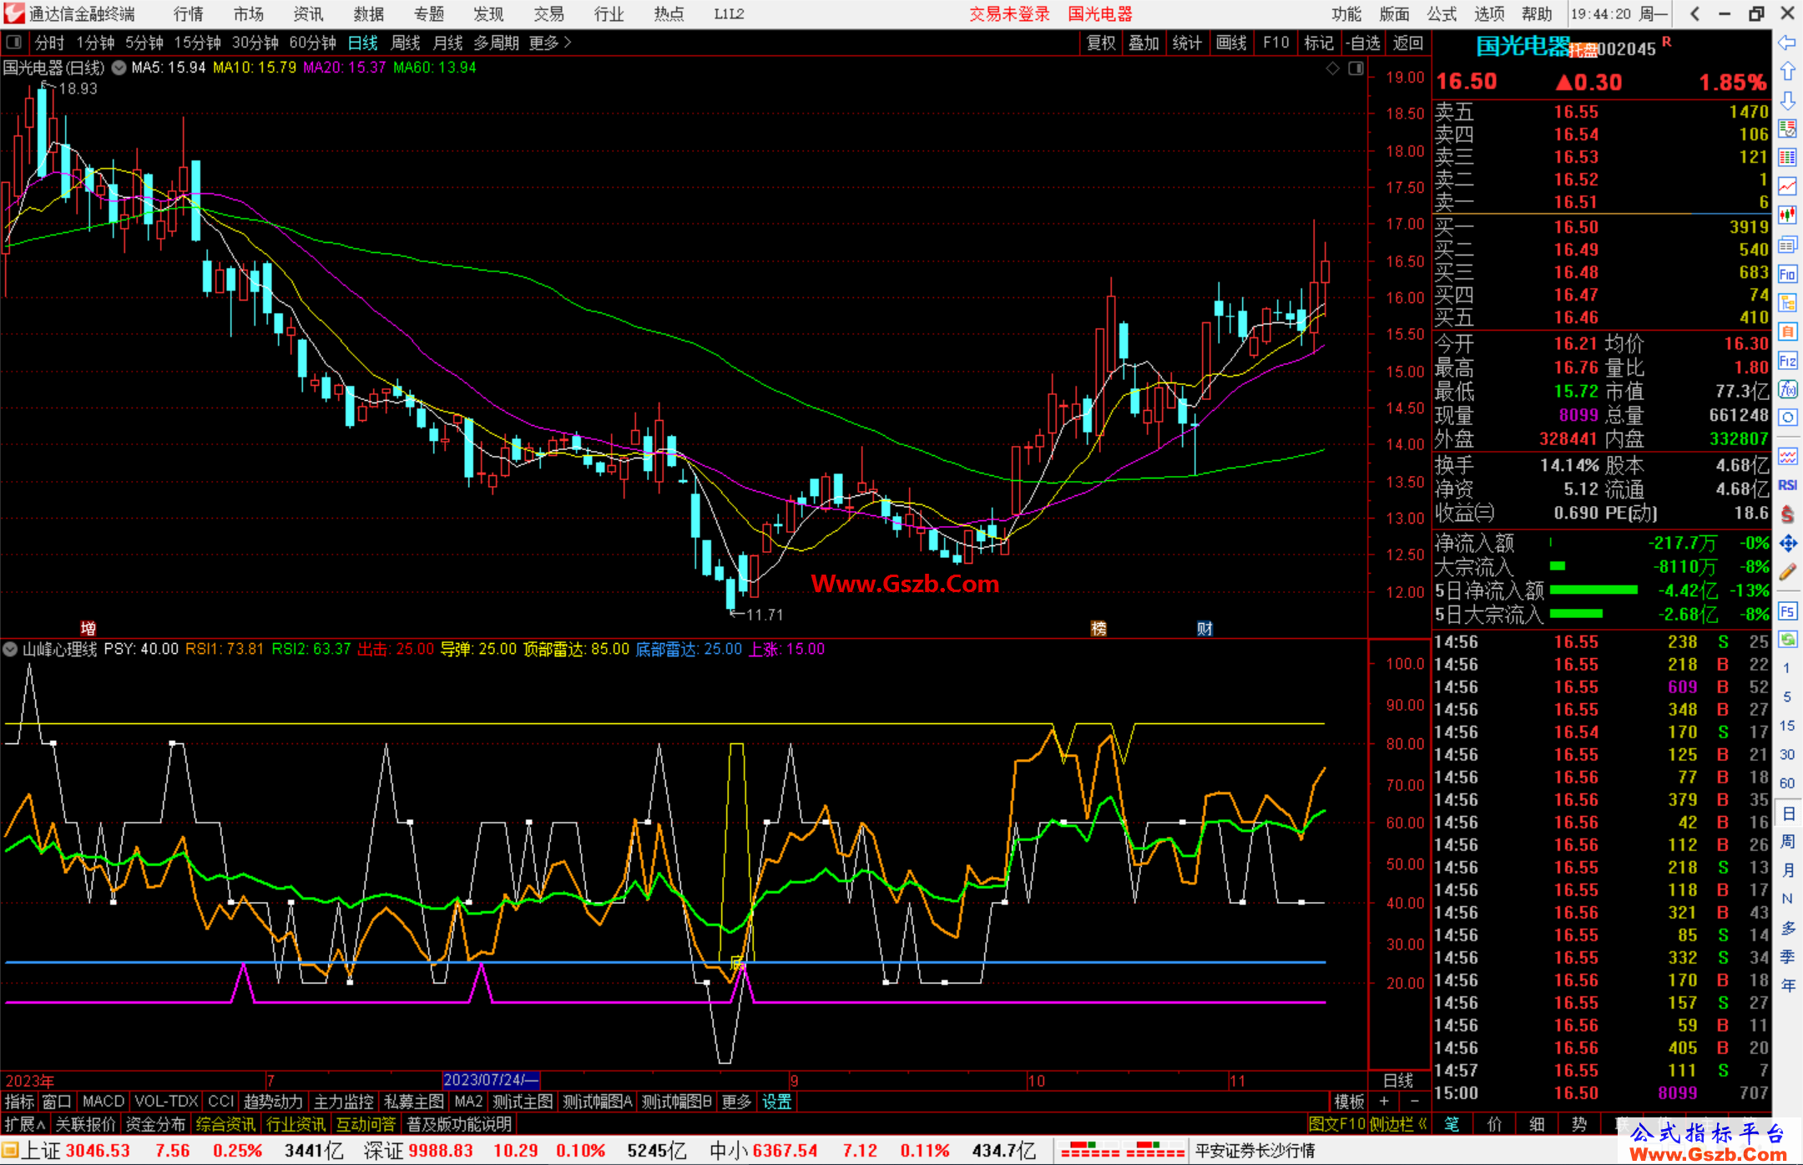Switch to 15 minute period in right sidebar
Viewport: 1803px width, 1165px height.
pyautogui.click(x=1787, y=726)
